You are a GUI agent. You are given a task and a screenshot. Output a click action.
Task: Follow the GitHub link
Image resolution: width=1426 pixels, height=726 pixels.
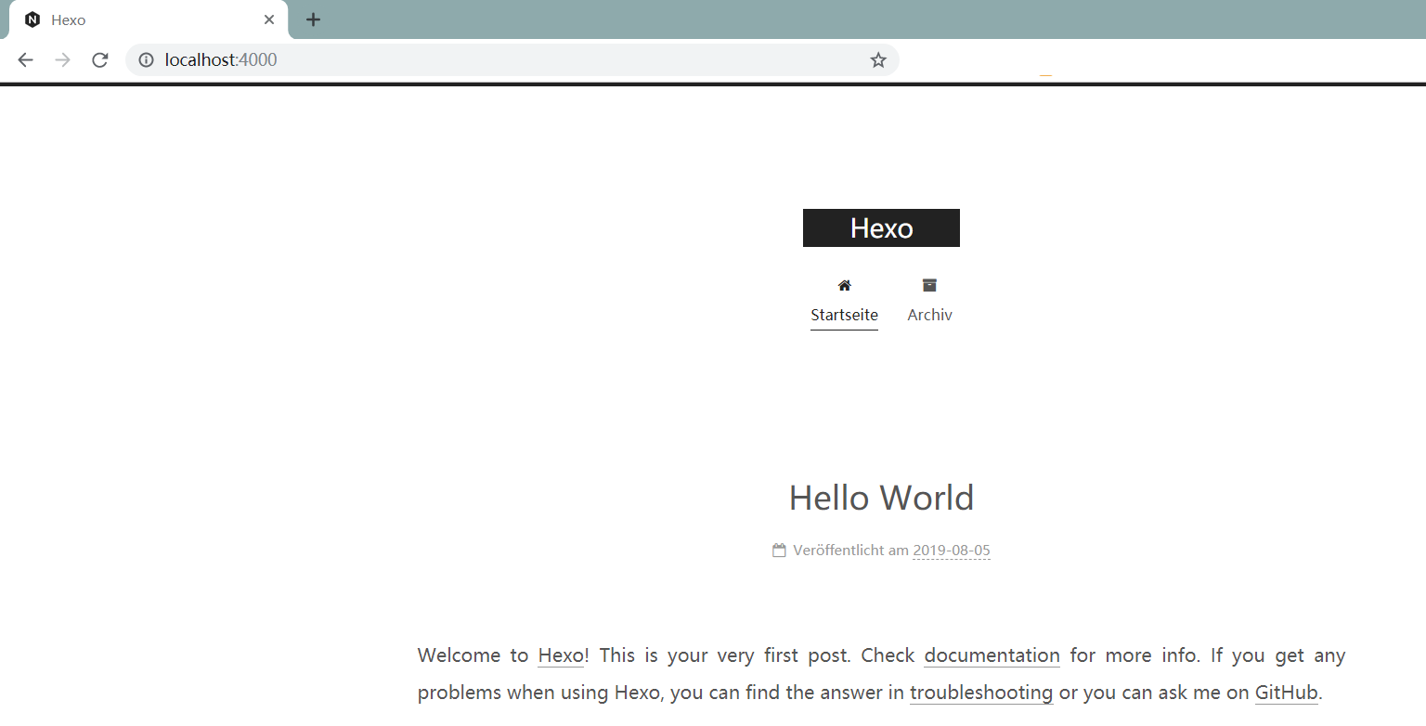pos(1286,693)
